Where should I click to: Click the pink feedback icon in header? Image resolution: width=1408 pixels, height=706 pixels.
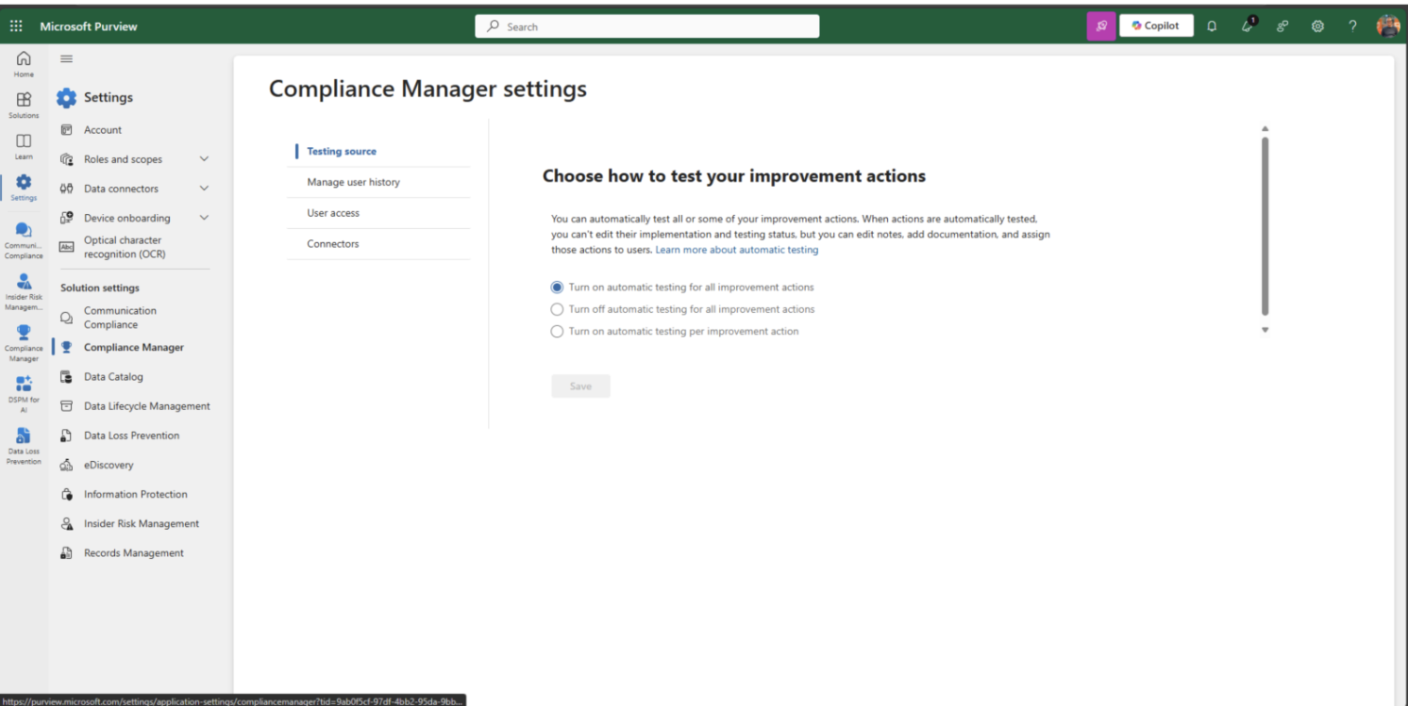click(1100, 26)
